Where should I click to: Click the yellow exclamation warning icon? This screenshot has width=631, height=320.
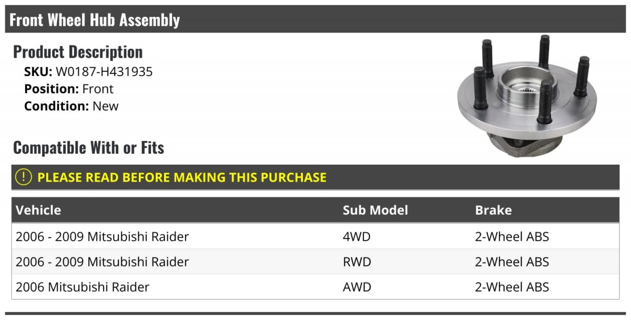click(23, 177)
